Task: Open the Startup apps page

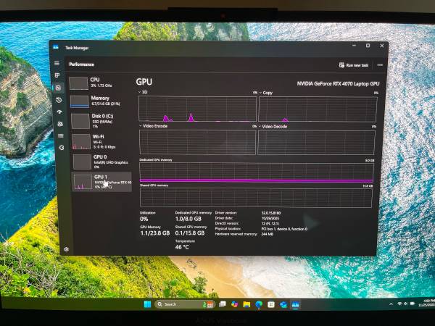Action: [59, 112]
